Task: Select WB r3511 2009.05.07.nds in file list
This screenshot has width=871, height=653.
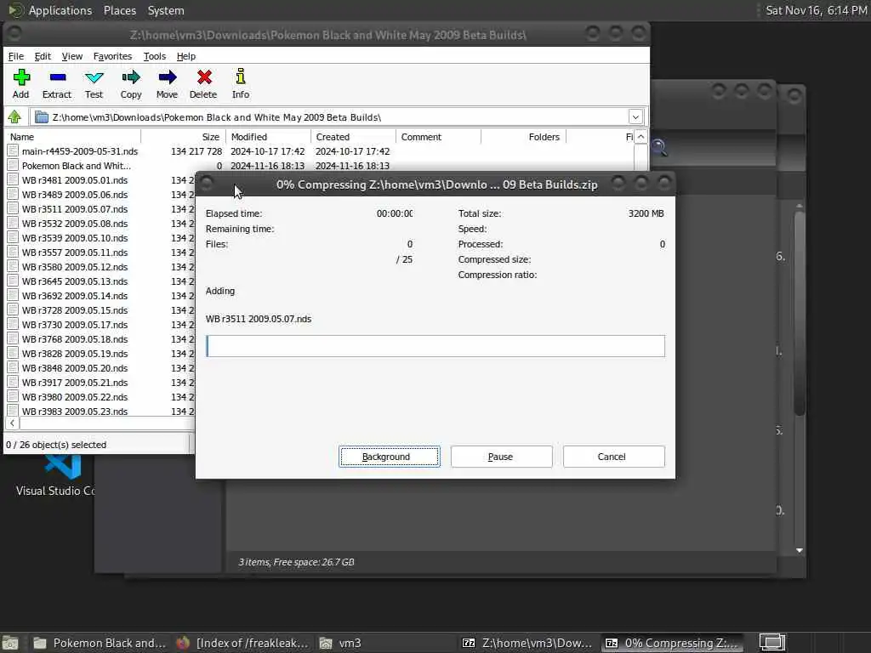Action: click(75, 209)
